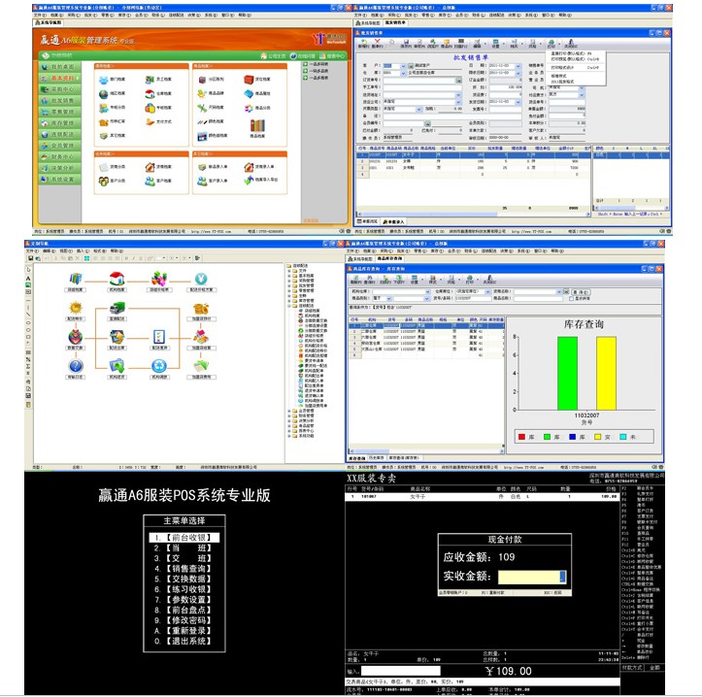Click the red legend swatch under 库存查询 chart
This screenshot has width=702, height=697.
pyautogui.click(x=523, y=437)
